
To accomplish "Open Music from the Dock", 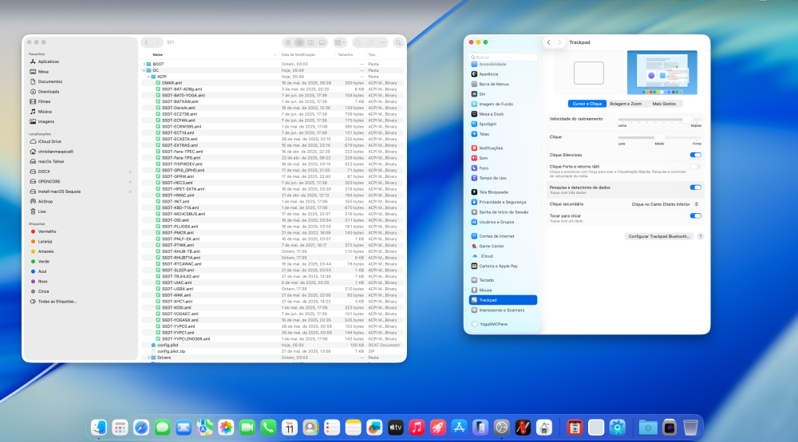I will (x=417, y=428).
